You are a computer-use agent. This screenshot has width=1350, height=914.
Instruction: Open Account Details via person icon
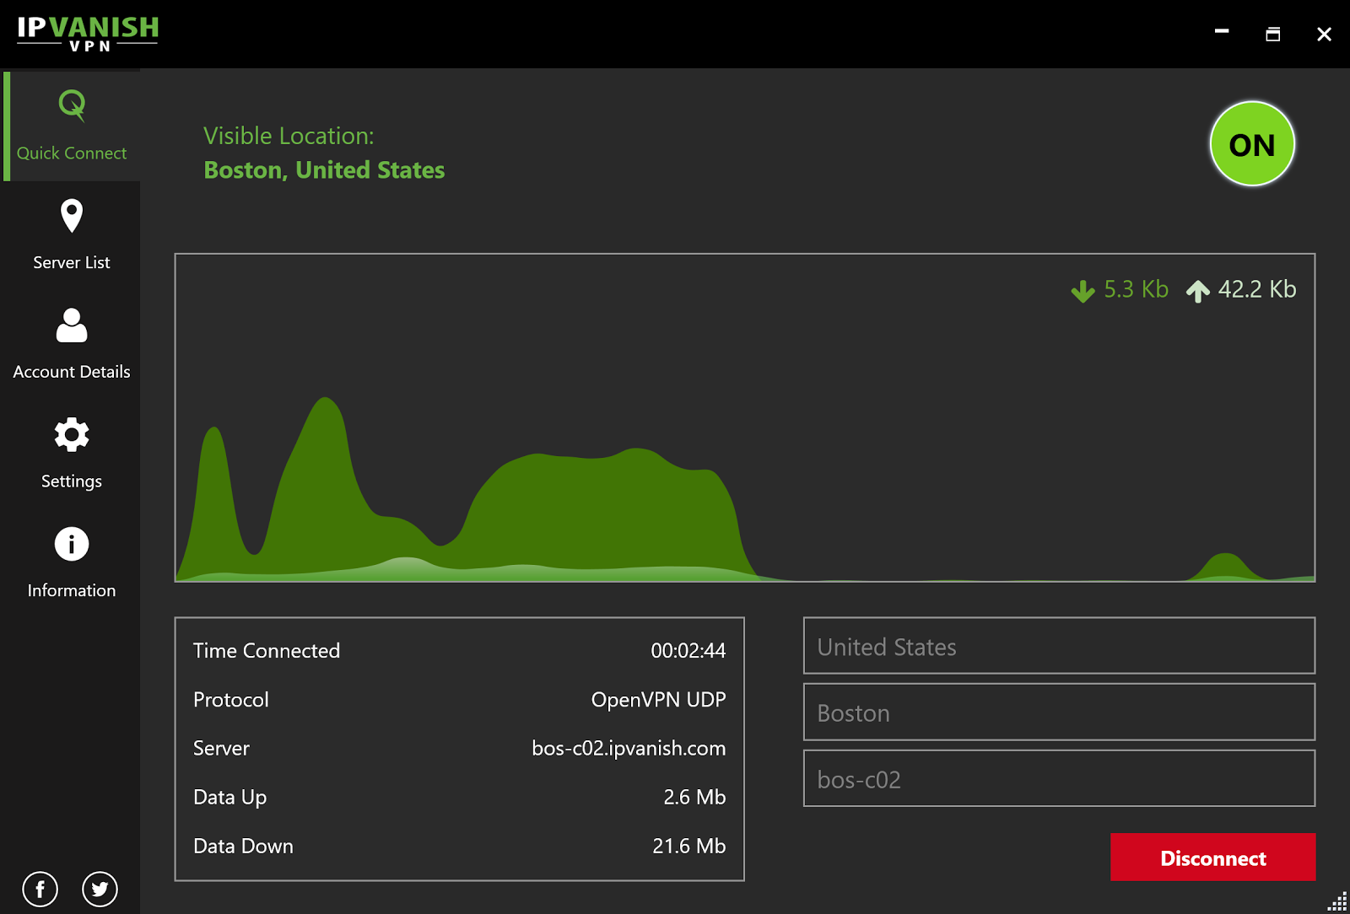72,325
